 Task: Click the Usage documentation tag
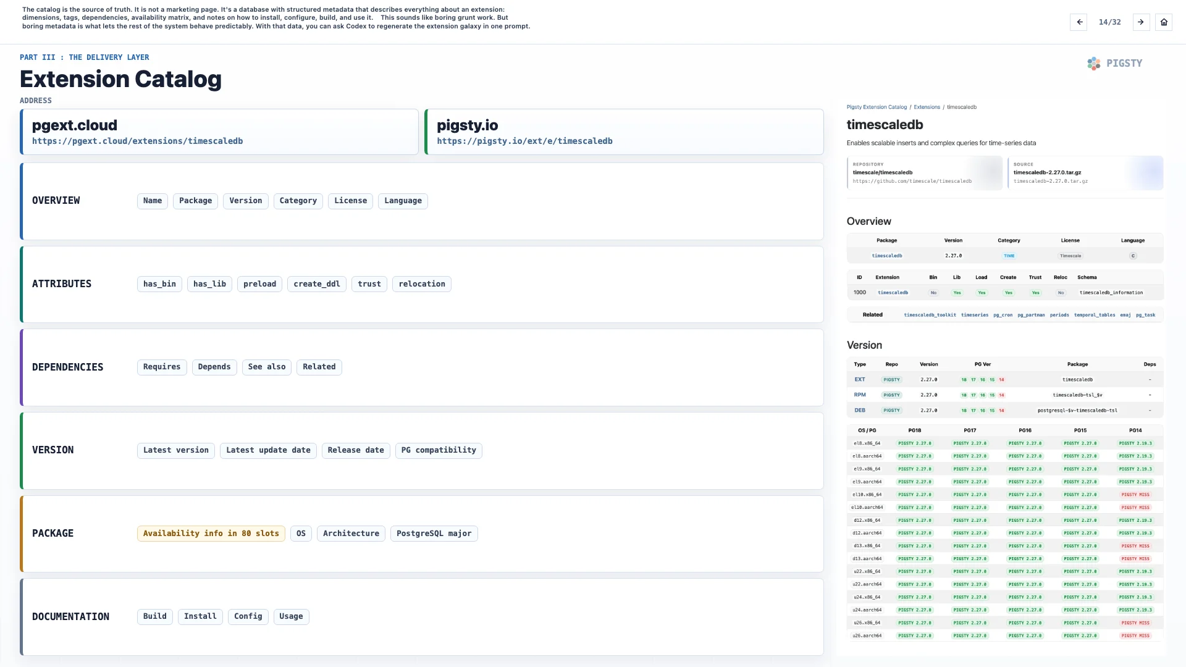[x=291, y=616]
